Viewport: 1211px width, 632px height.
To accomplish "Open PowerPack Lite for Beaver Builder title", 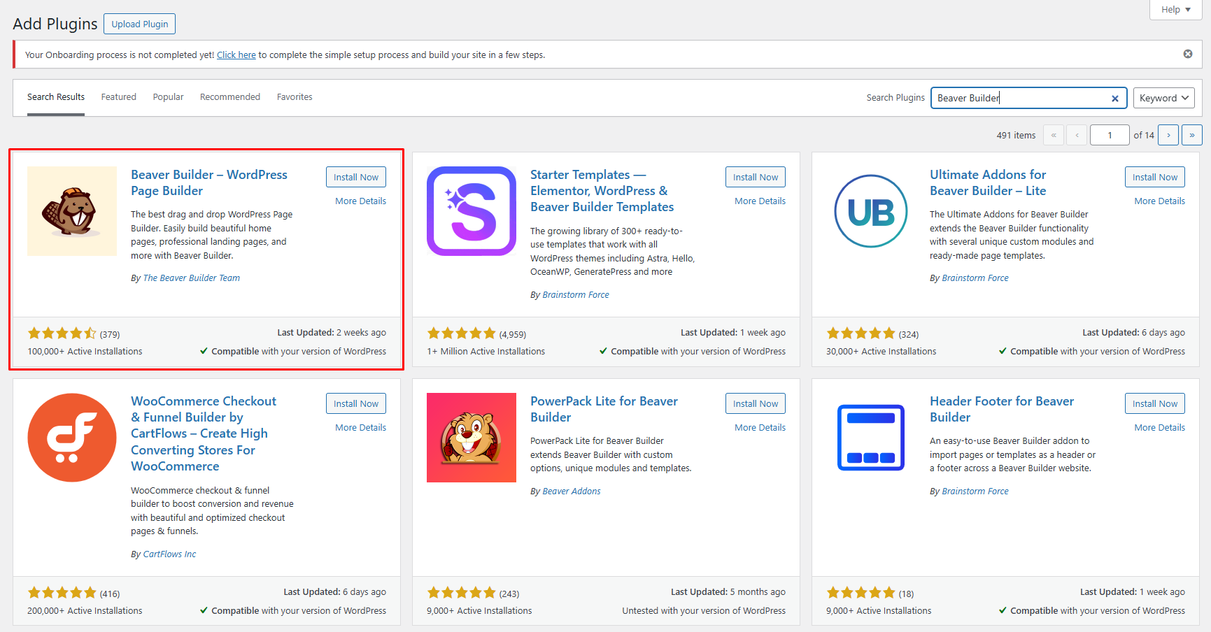I will pyautogui.click(x=604, y=409).
